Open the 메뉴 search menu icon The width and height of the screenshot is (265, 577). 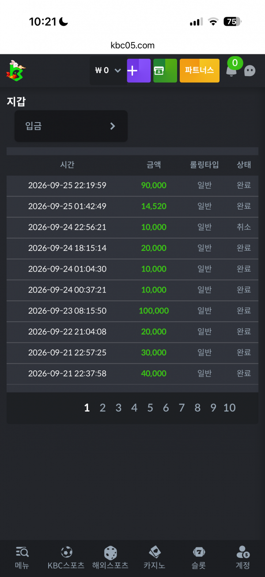click(x=22, y=558)
